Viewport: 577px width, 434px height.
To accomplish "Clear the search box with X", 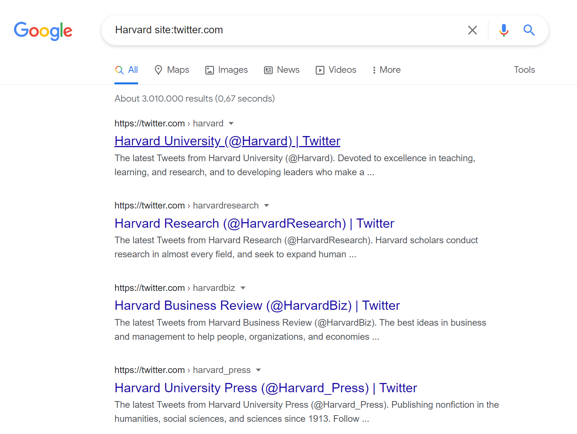I will (472, 30).
